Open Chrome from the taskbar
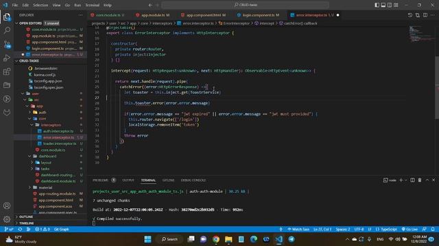This screenshot has width=439, height=246. point(216,239)
